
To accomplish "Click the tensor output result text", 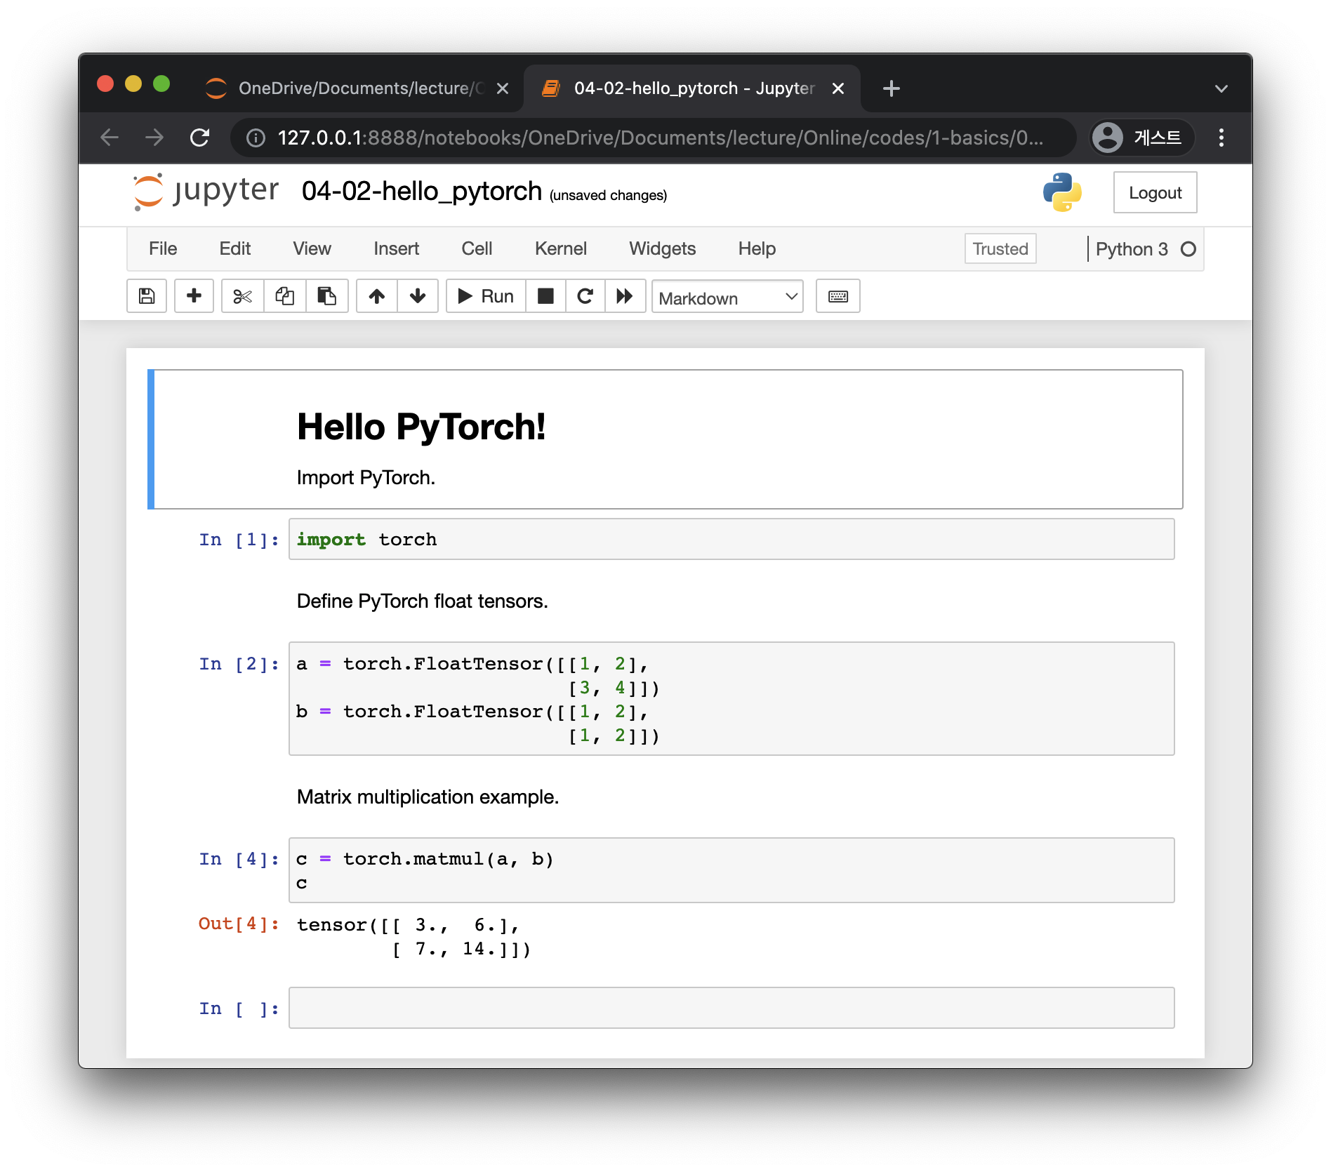I will coord(413,937).
